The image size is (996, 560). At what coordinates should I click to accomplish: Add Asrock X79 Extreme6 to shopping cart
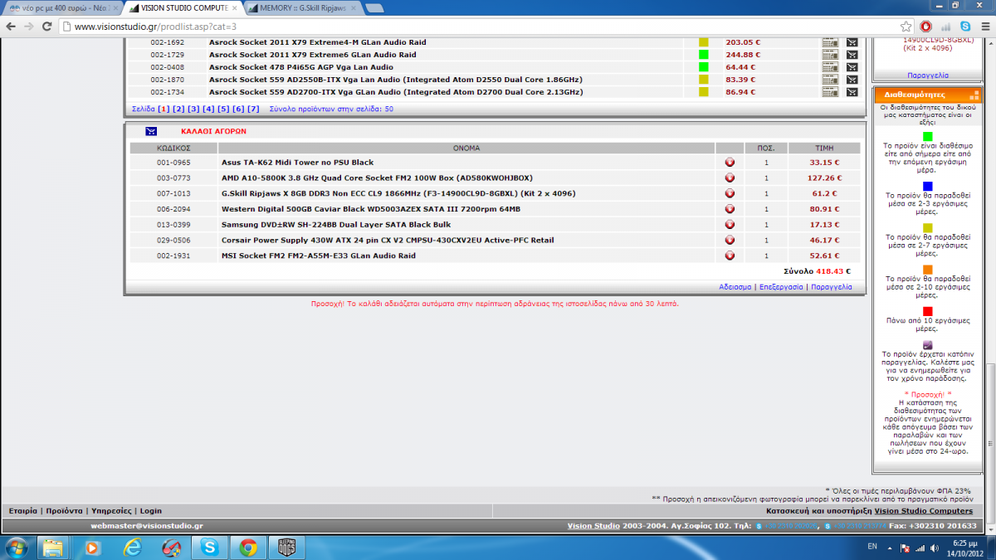(x=852, y=55)
